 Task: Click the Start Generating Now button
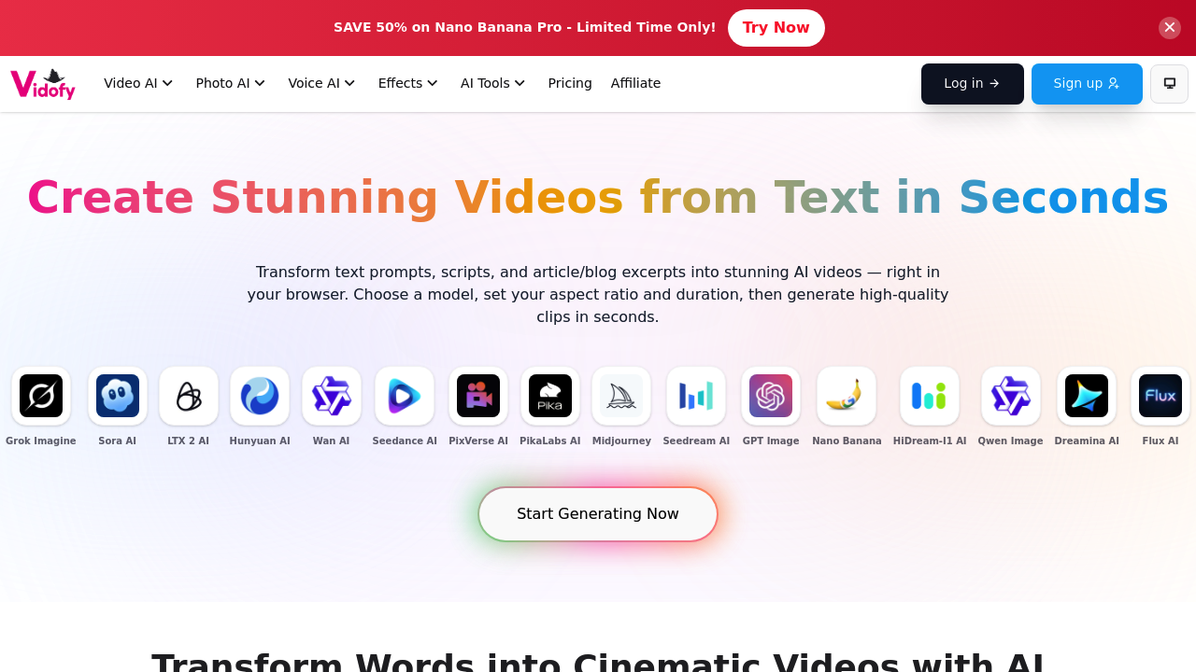coord(598,513)
